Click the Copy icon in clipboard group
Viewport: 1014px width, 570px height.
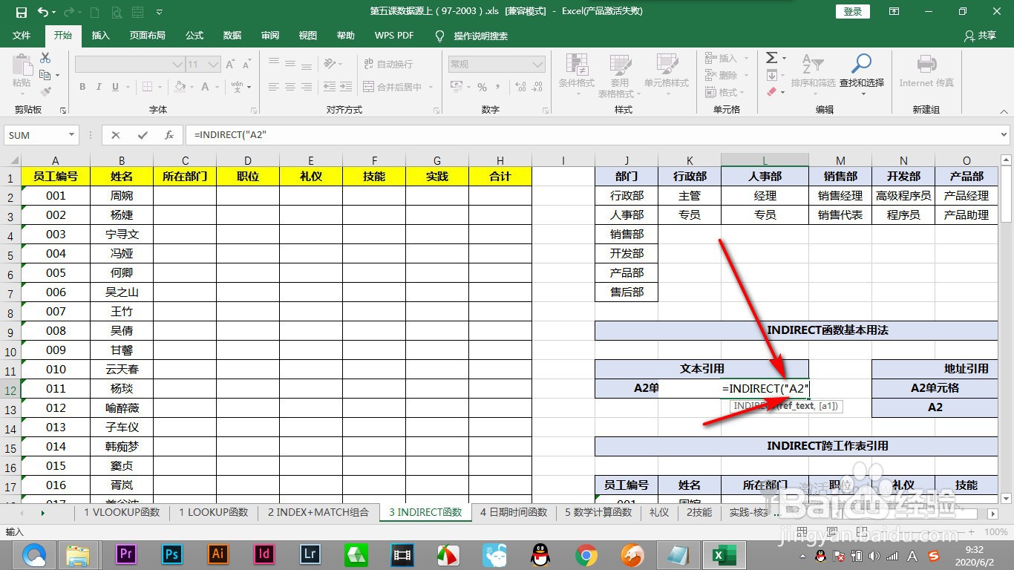pyautogui.click(x=45, y=75)
